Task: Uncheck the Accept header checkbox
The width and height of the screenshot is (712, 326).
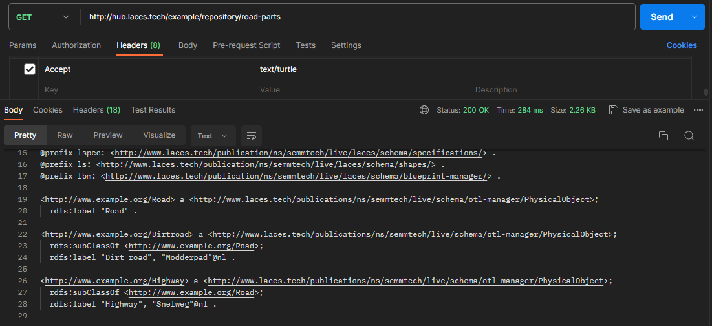Action: [30, 69]
